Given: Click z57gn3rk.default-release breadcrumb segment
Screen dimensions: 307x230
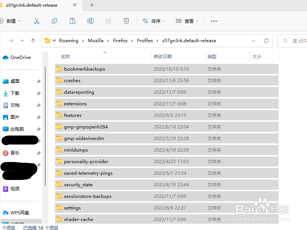Looking at the screenshot, I should tap(189, 40).
